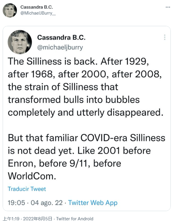The image size is (174, 223).
Task: Open the 上午1:19 timestamp link
Action: point(11,219)
